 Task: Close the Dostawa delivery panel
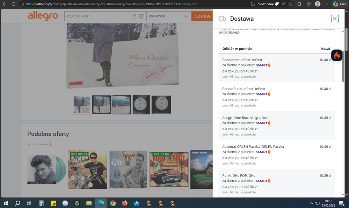click(x=335, y=19)
